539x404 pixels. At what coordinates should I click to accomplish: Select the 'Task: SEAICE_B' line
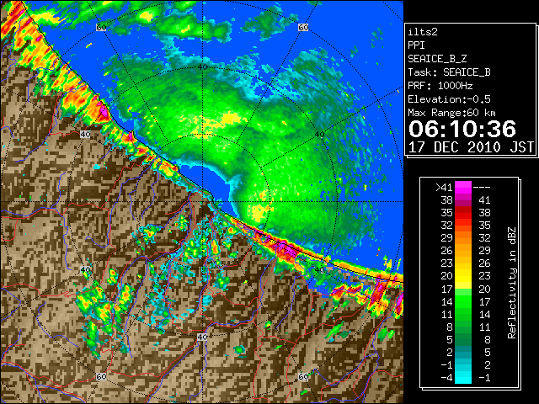click(x=449, y=72)
